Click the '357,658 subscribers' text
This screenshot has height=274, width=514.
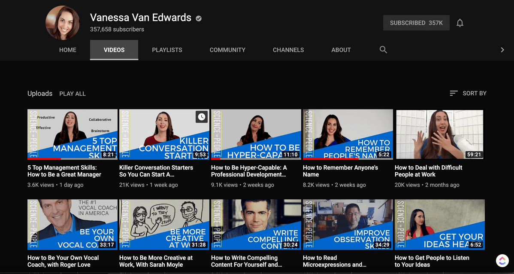pyautogui.click(x=117, y=29)
